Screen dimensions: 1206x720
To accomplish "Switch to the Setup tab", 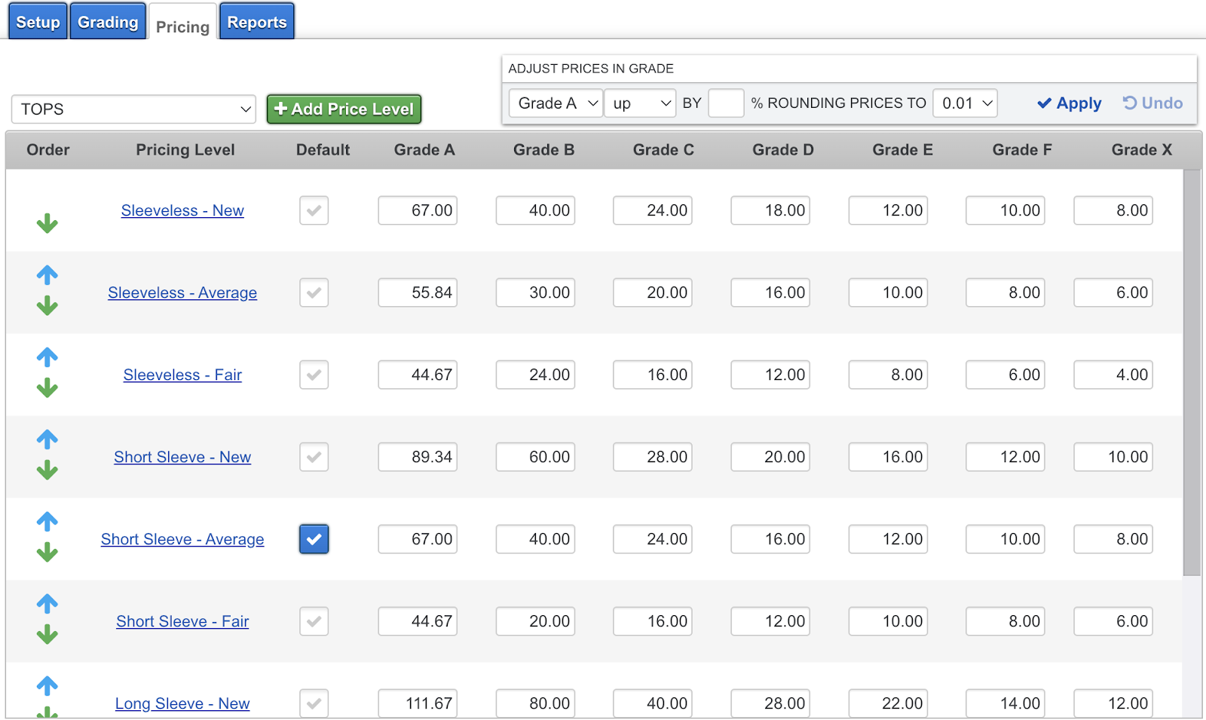I will pyautogui.click(x=38, y=22).
